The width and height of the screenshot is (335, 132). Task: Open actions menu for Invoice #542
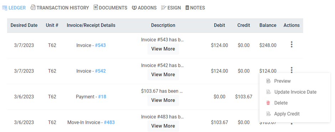(x=292, y=70)
